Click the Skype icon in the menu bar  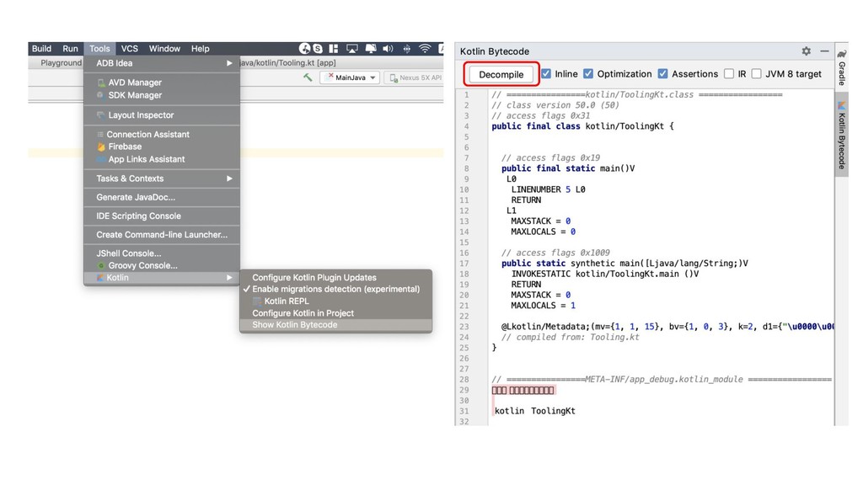[x=318, y=49]
